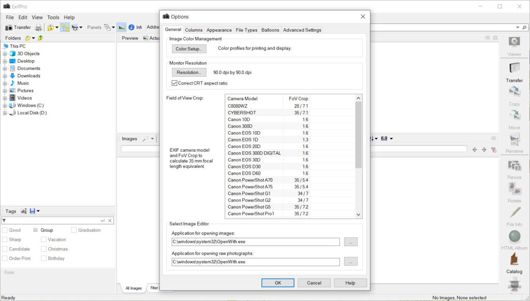
Task: Click the Copy images icon in right sidebar
Action: 514,92
